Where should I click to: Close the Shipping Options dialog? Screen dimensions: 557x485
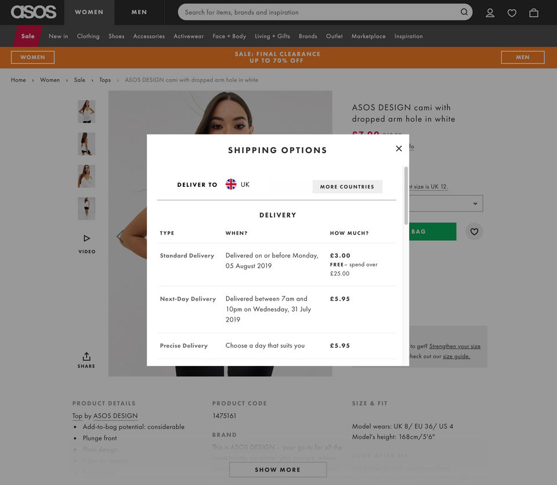click(x=399, y=149)
